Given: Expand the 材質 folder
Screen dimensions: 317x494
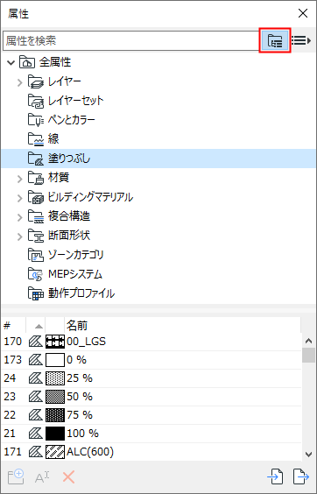Looking at the screenshot, I should (20, 179).
